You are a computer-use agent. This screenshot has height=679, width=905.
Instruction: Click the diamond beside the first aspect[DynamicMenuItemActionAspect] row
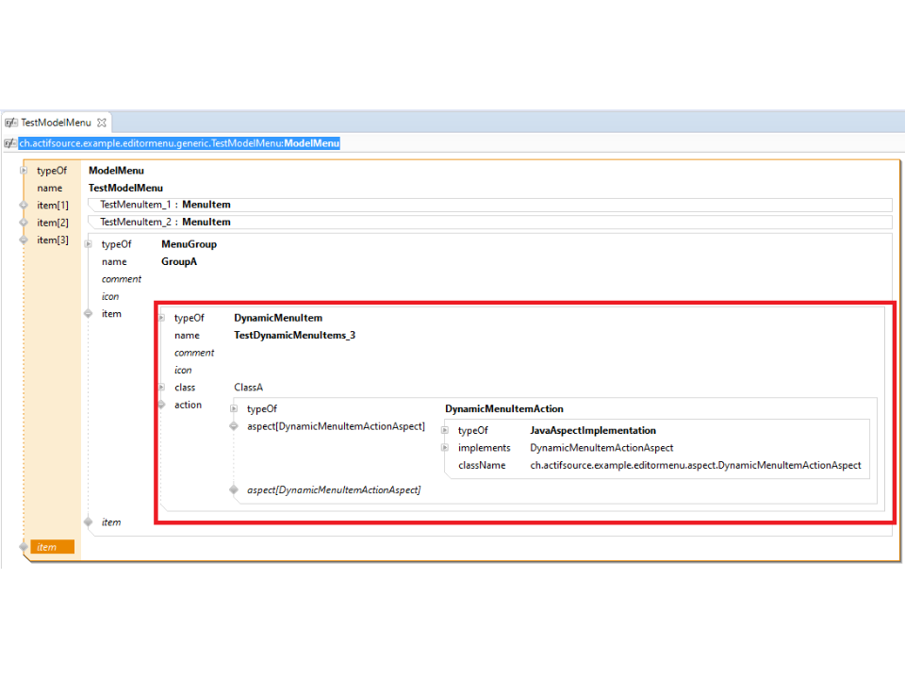tap(234, 426)
